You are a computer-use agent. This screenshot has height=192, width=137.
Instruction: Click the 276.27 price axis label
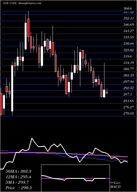tap(128, 107)
